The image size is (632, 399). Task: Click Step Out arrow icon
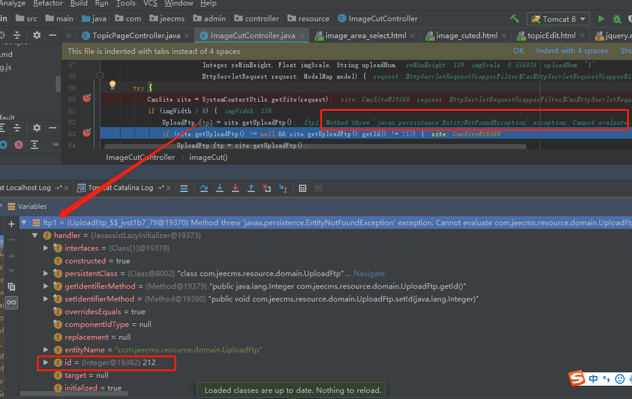point(251,188)
